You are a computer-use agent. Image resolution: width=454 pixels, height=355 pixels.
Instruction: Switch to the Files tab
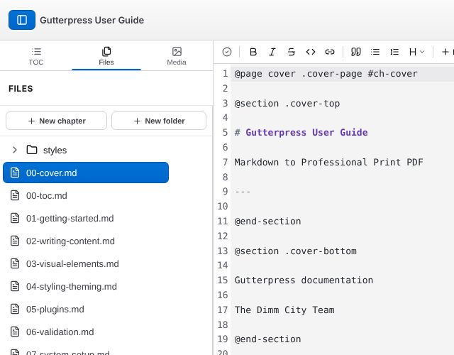[x=106, y=56]
